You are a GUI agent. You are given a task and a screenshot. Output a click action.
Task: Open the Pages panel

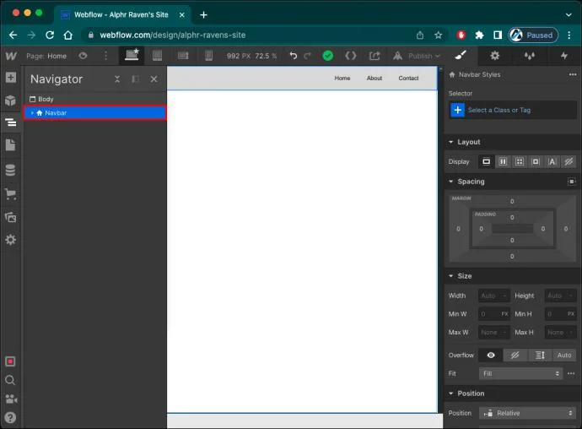11,145
